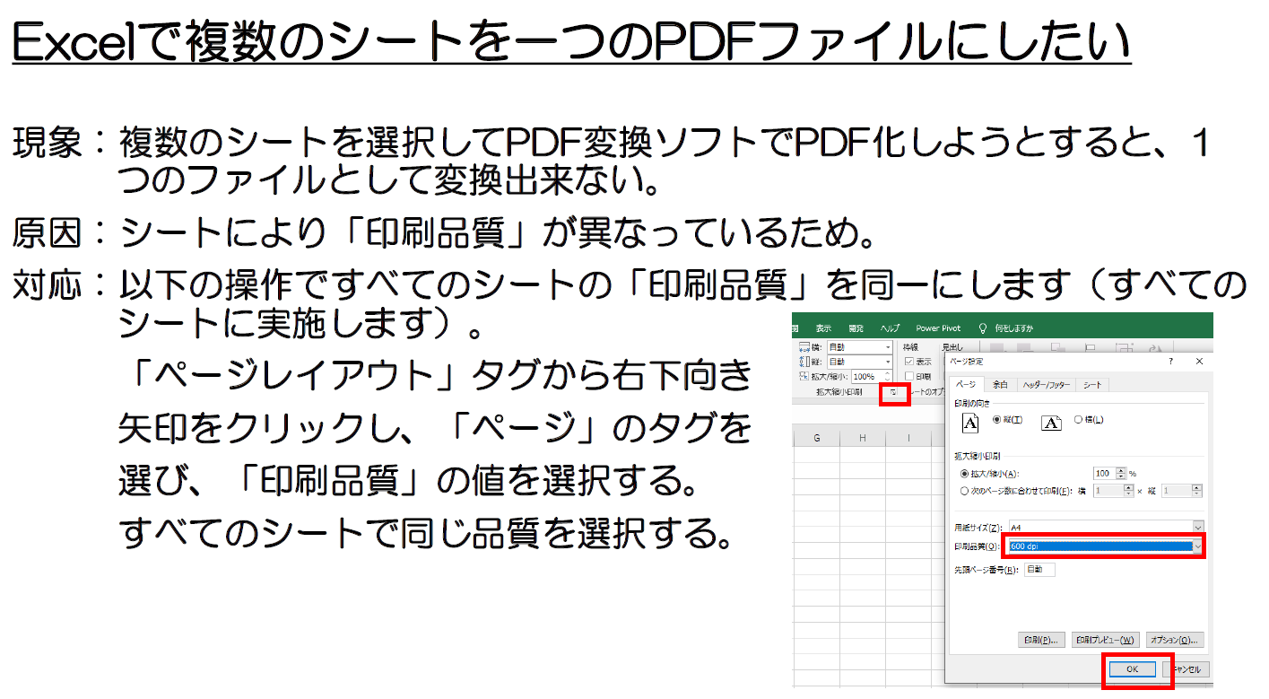Image resolution: width=1269 pixels, height=699 pixels.
Task: Open the Power Pivot ribbon tab
Action: 938,328
